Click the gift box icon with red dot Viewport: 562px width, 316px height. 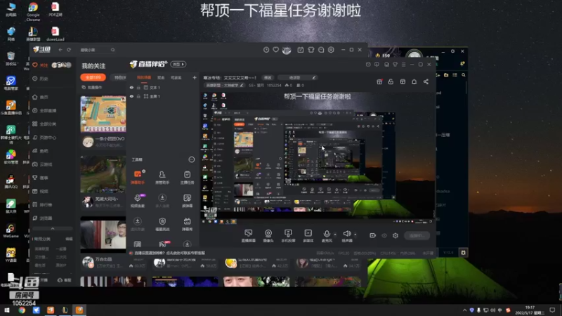coord(379,81)
